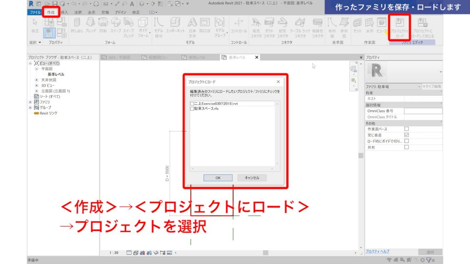The height and width of the screenshot is (264, 470).
Task: Expand the ファミリ node in project browser
Action: [x=30, y=102]
